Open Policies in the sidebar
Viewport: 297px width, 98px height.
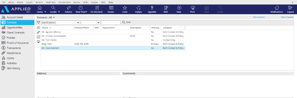[18, 38]
